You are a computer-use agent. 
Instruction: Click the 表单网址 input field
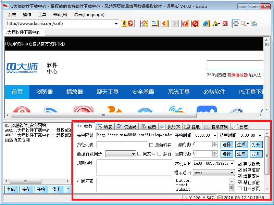click(134, 135)
